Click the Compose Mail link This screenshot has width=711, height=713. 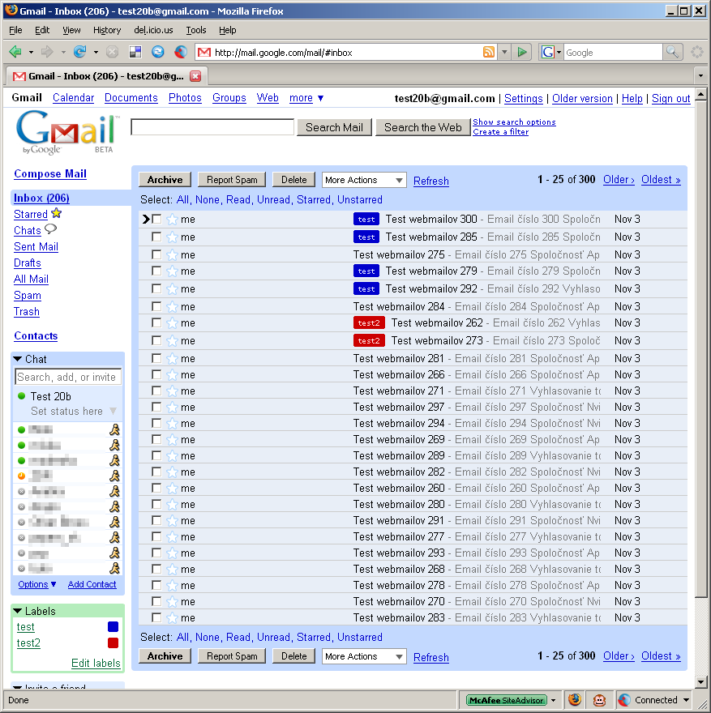click(x=50, y=173)
